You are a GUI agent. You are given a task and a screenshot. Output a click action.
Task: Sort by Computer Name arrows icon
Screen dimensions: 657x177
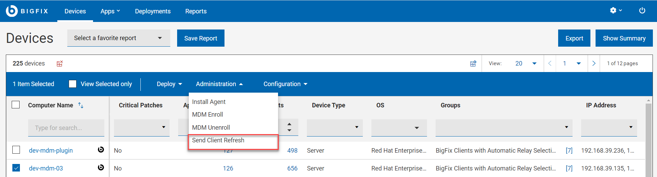[81, 105]
